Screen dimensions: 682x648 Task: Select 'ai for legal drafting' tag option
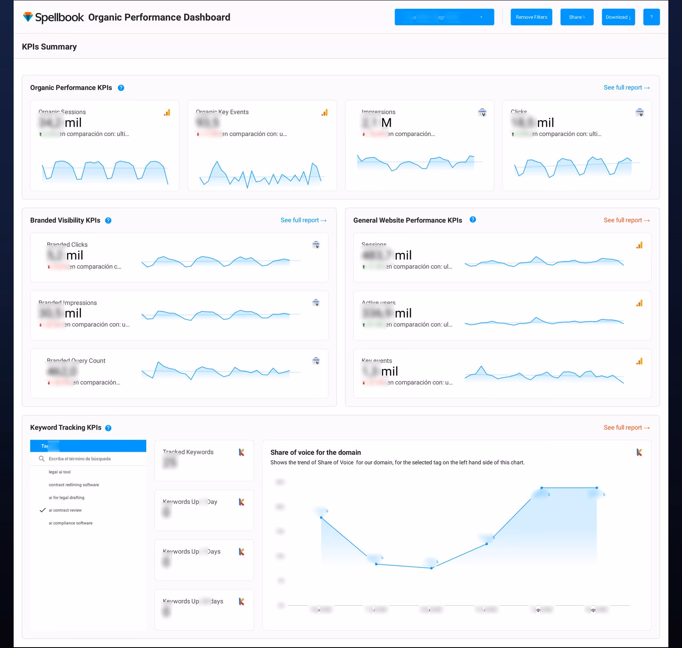[x=66, y=497]
